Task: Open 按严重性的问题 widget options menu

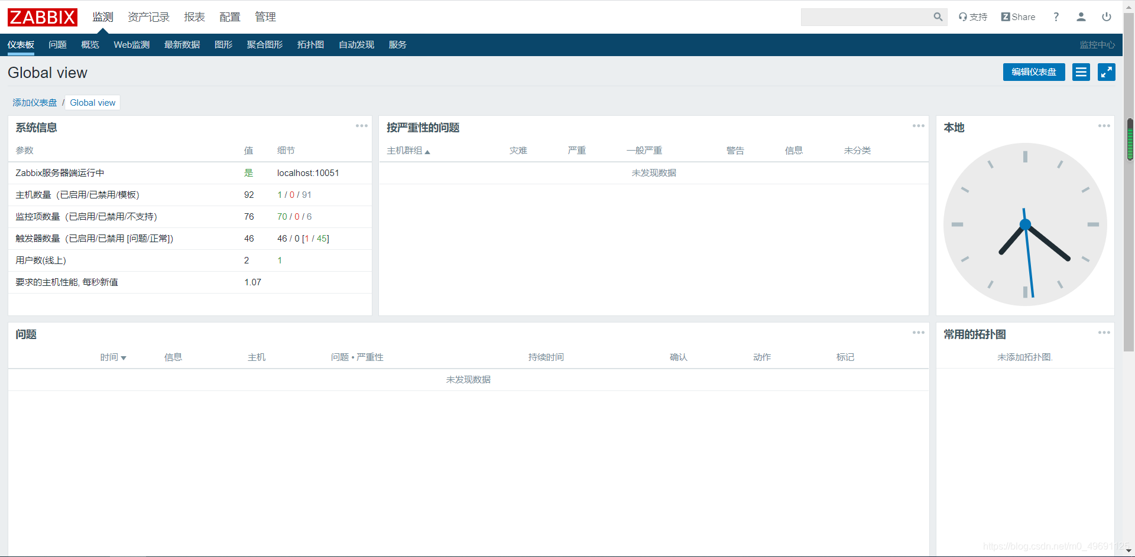Action: pyautogui.click(x=919, y=126)
